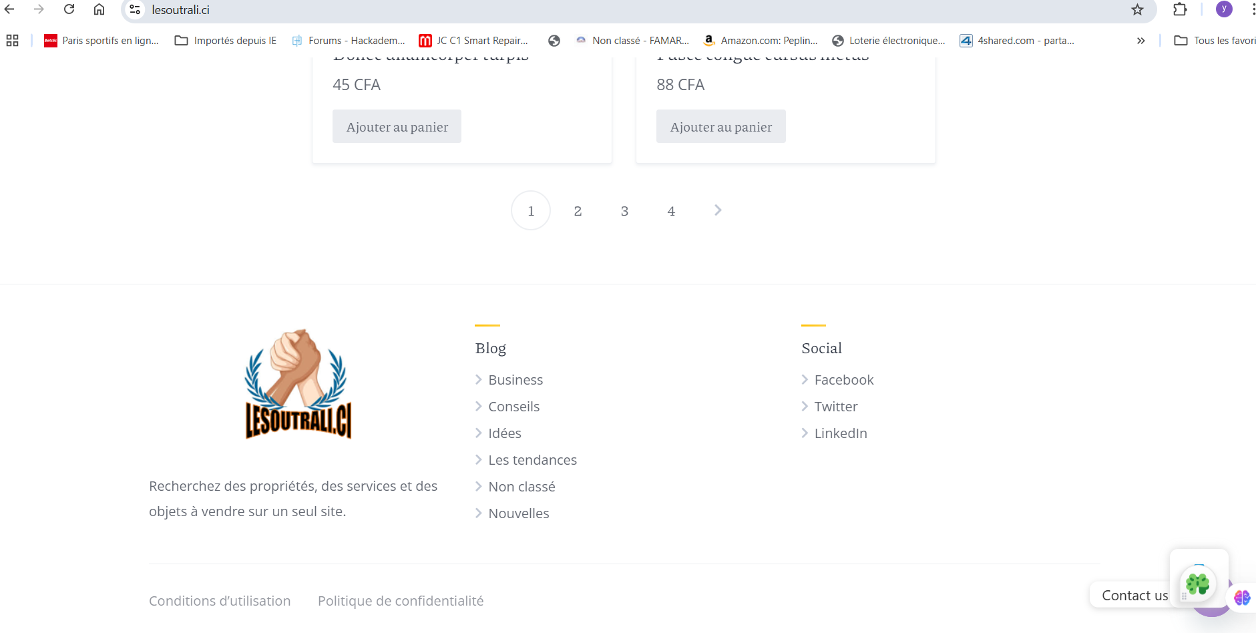Show more bookmarks with double chevron

coord(1140,41)
